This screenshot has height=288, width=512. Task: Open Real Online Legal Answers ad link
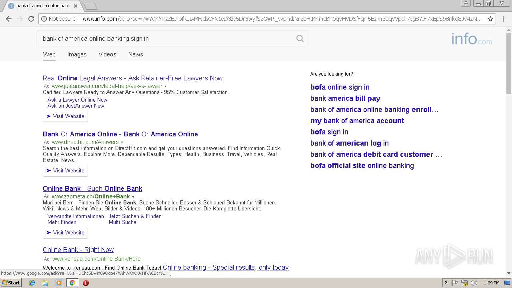tap(132, 78)
